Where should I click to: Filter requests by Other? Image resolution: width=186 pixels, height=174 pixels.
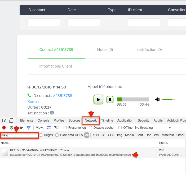[x=180, y=135]
